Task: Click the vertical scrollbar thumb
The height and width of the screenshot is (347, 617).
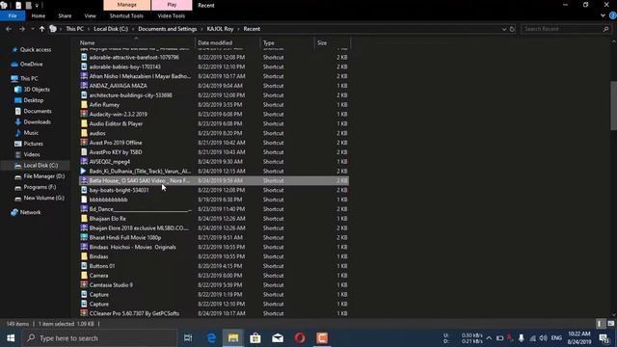Action: tap(613, 105)
